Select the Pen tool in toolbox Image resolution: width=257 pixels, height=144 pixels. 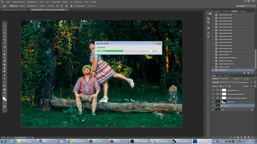(4, 75)
